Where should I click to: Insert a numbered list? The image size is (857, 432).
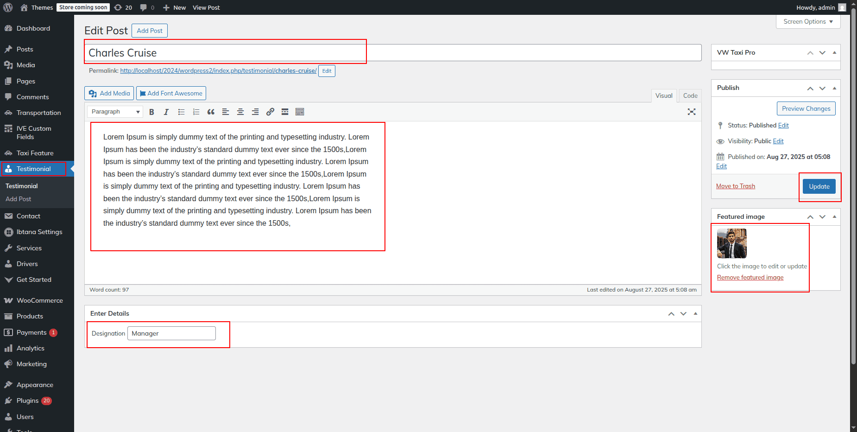tap(196, 112)
